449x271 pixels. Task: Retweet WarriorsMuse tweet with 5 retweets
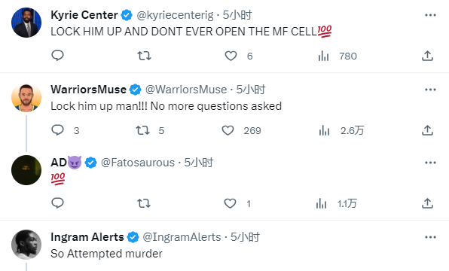pyautogui.click(x=150, y=130)
